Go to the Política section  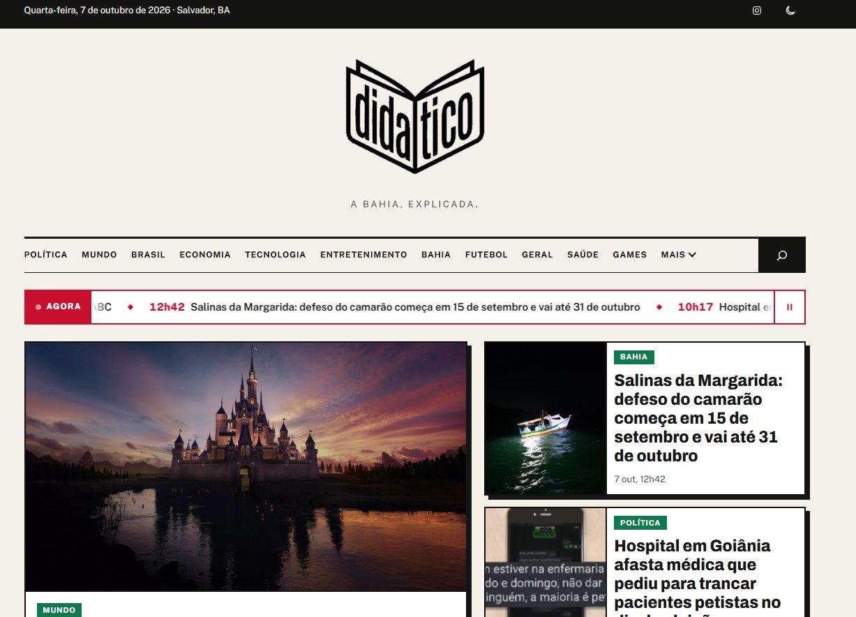click(x=46, y=255)
